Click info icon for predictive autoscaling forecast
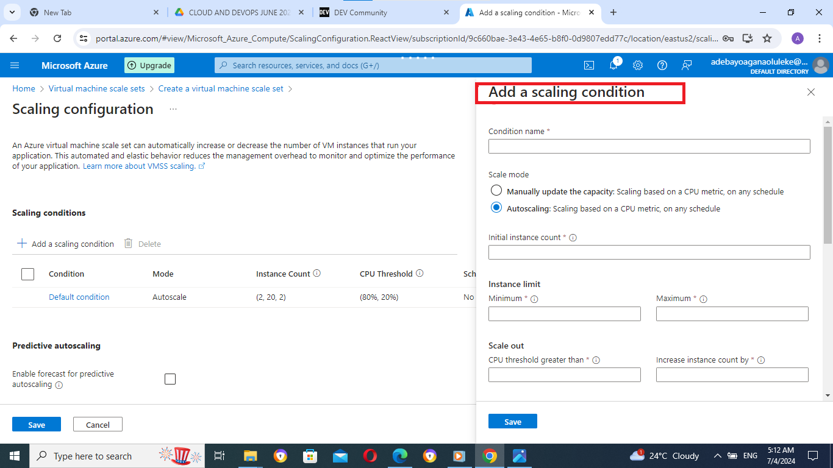833x468 pixels. coord(59,385)
